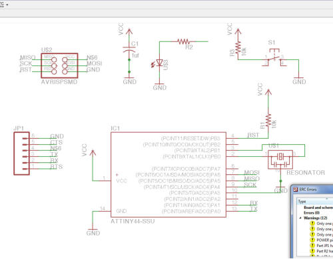
Task: Click the VCC supply arrow above R1
Action: pyautogui.click(x=268, y=93)
